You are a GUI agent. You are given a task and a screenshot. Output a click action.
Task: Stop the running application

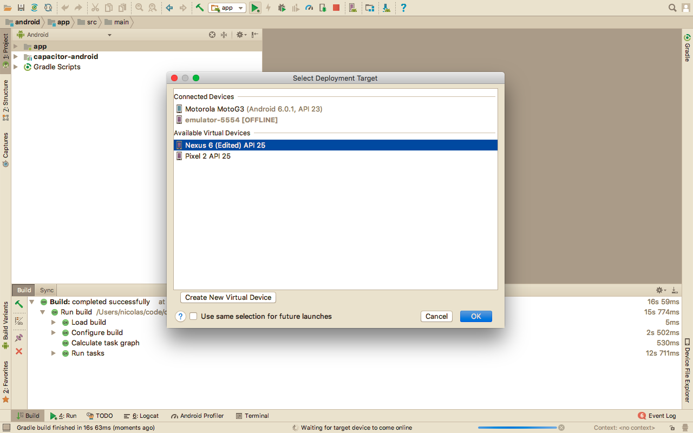coord(336,8)
